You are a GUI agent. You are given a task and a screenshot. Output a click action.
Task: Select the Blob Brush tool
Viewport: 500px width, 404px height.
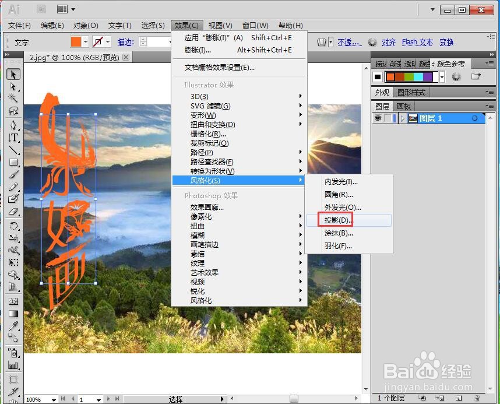[x=13, y=199]
